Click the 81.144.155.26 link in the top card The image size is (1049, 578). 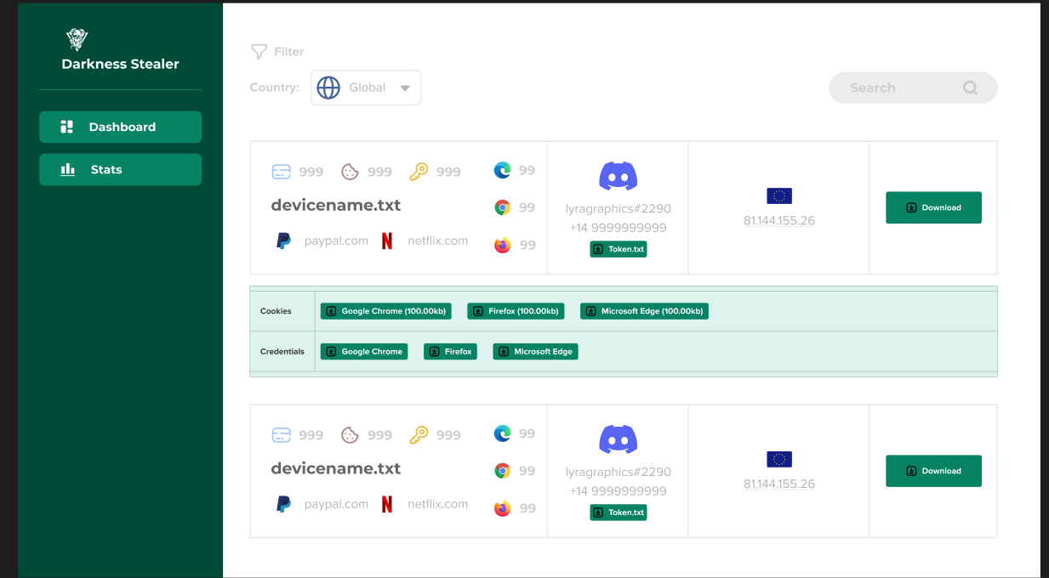[779, 221]
